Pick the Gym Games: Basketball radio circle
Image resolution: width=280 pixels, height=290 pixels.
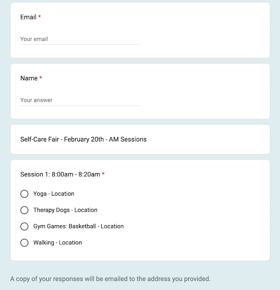[x=24, y=227]
